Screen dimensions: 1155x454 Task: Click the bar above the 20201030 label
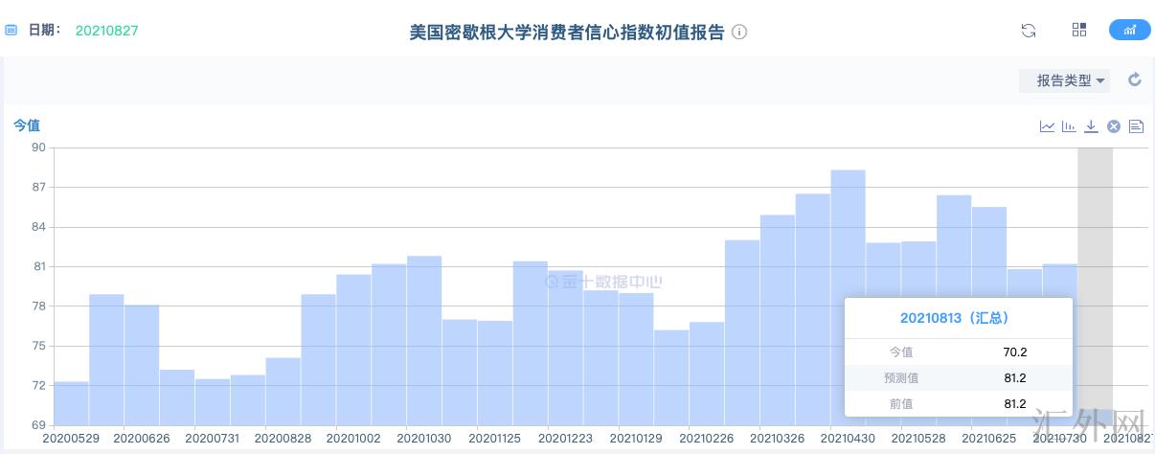click(424, 340)
